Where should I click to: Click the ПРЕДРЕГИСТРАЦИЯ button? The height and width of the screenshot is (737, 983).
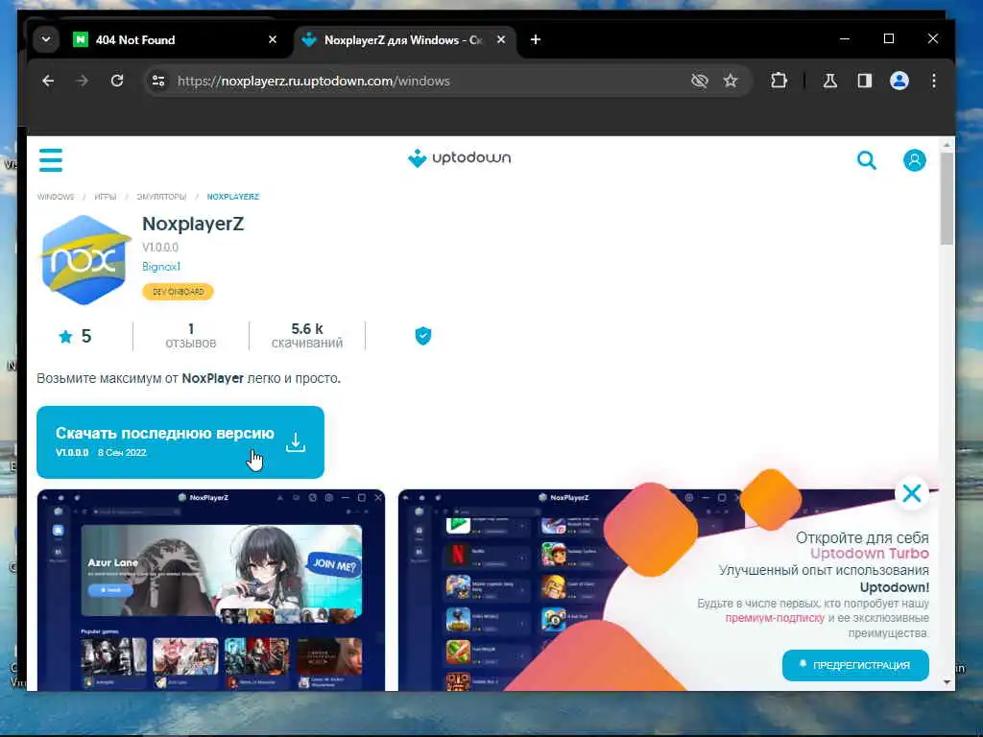point(855,665)
